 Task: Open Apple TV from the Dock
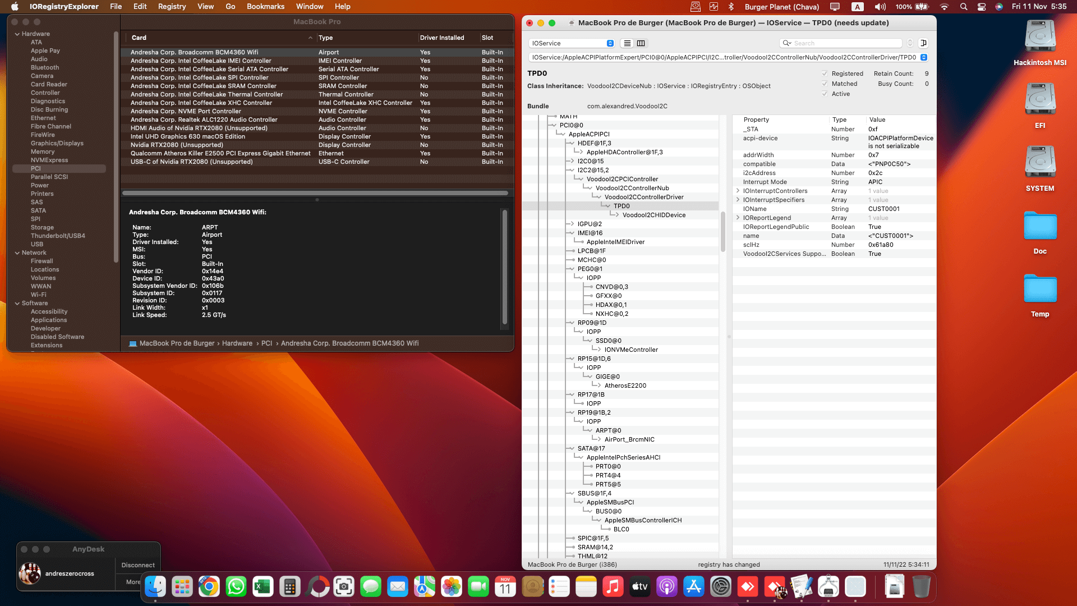coord(640,587)
